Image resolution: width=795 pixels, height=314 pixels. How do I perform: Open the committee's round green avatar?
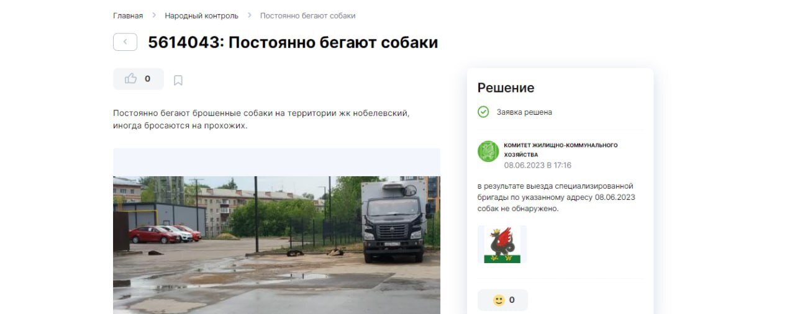(x=488, y=151)
